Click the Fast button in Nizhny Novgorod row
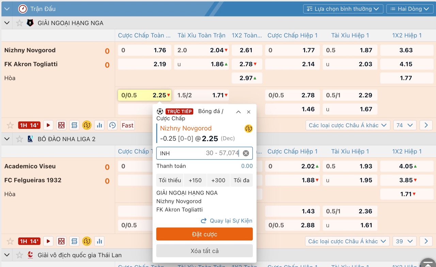 [127, 125]
